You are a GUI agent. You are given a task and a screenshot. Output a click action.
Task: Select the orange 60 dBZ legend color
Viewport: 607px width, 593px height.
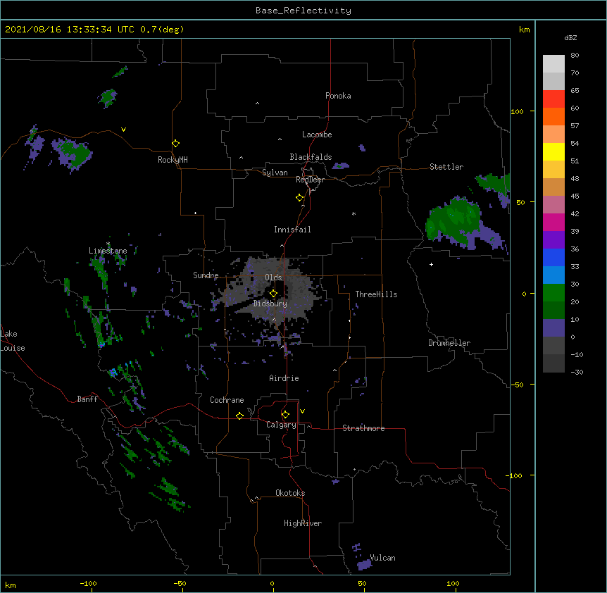pos(553,116)
